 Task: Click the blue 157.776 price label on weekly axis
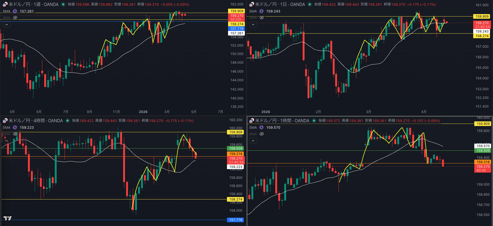tap(236, 29)
